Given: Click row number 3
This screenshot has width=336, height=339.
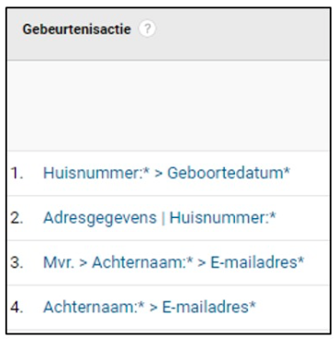Looking at the screenshot, I should 17,263.
